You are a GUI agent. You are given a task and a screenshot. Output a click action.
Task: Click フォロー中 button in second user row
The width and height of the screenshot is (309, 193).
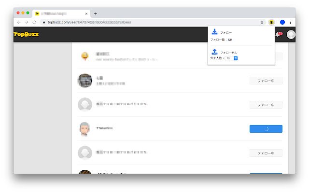[266, 81]
